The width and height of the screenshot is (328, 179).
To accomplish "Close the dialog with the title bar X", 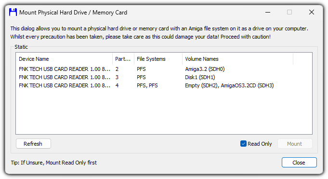I will pyautogui.click(x=312, y=13).
